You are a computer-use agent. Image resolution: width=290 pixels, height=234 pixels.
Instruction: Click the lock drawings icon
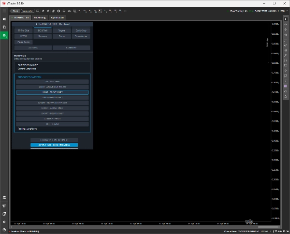(x=286, y=97)
